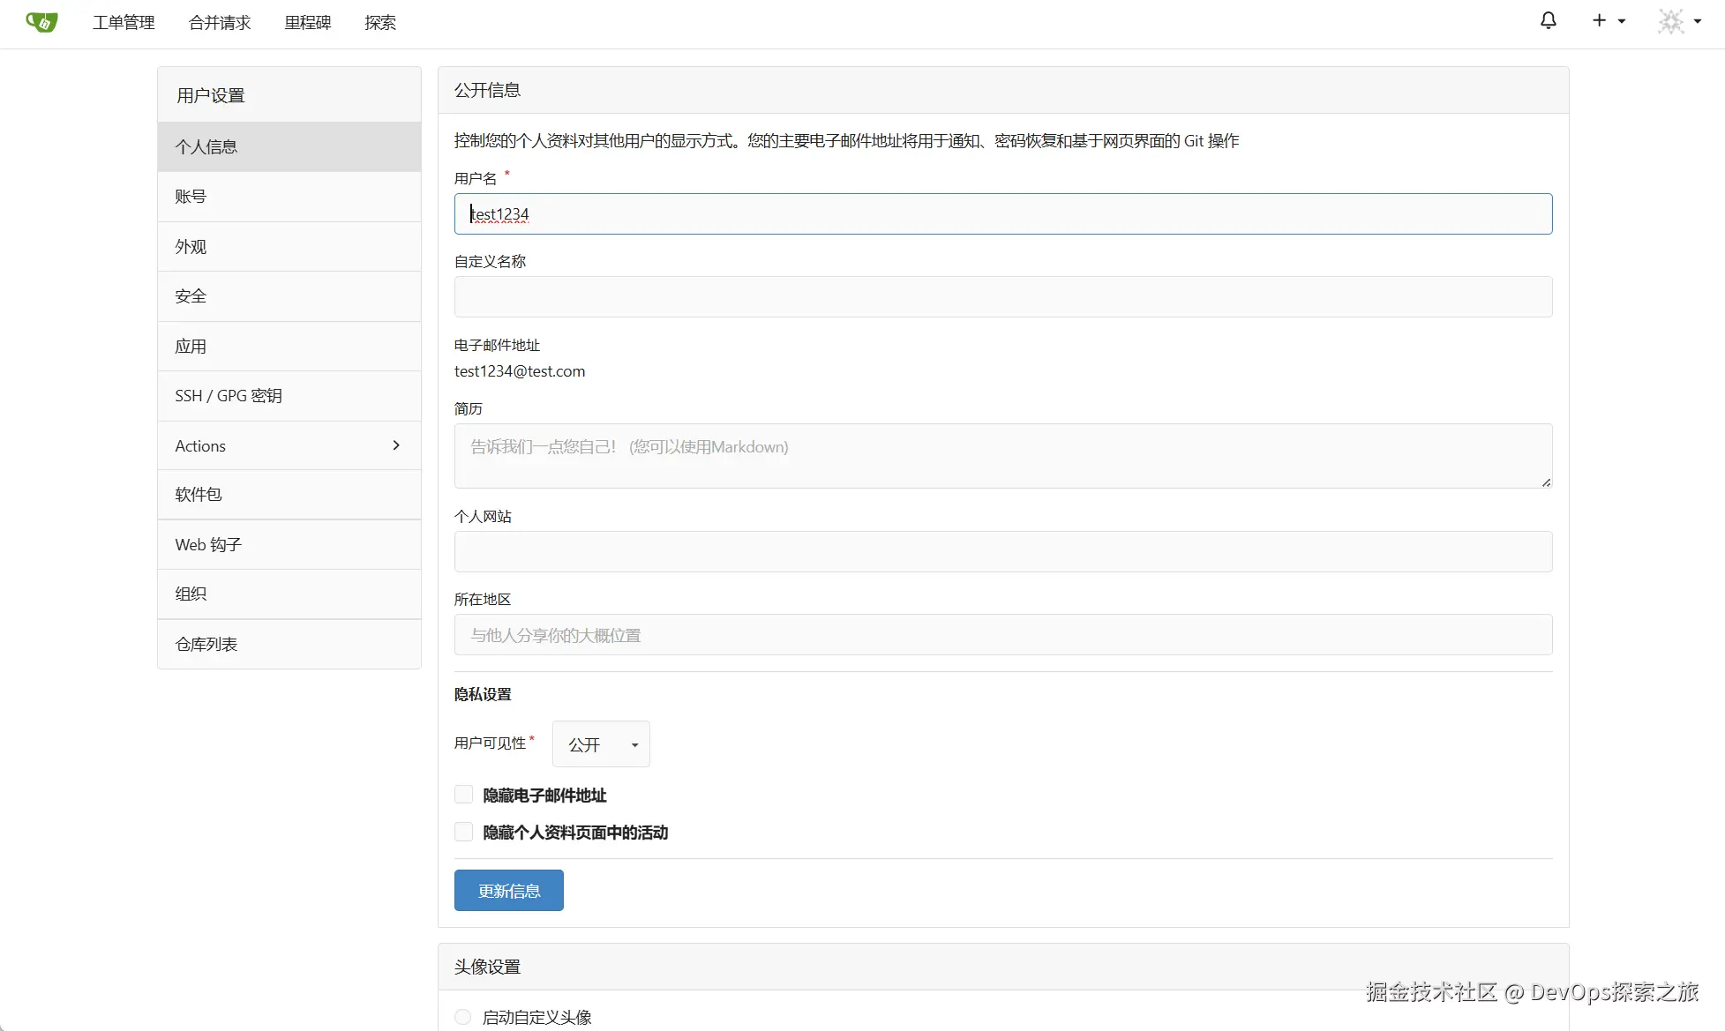Focus the 自定义名称 input field

tap(1002, 297)
